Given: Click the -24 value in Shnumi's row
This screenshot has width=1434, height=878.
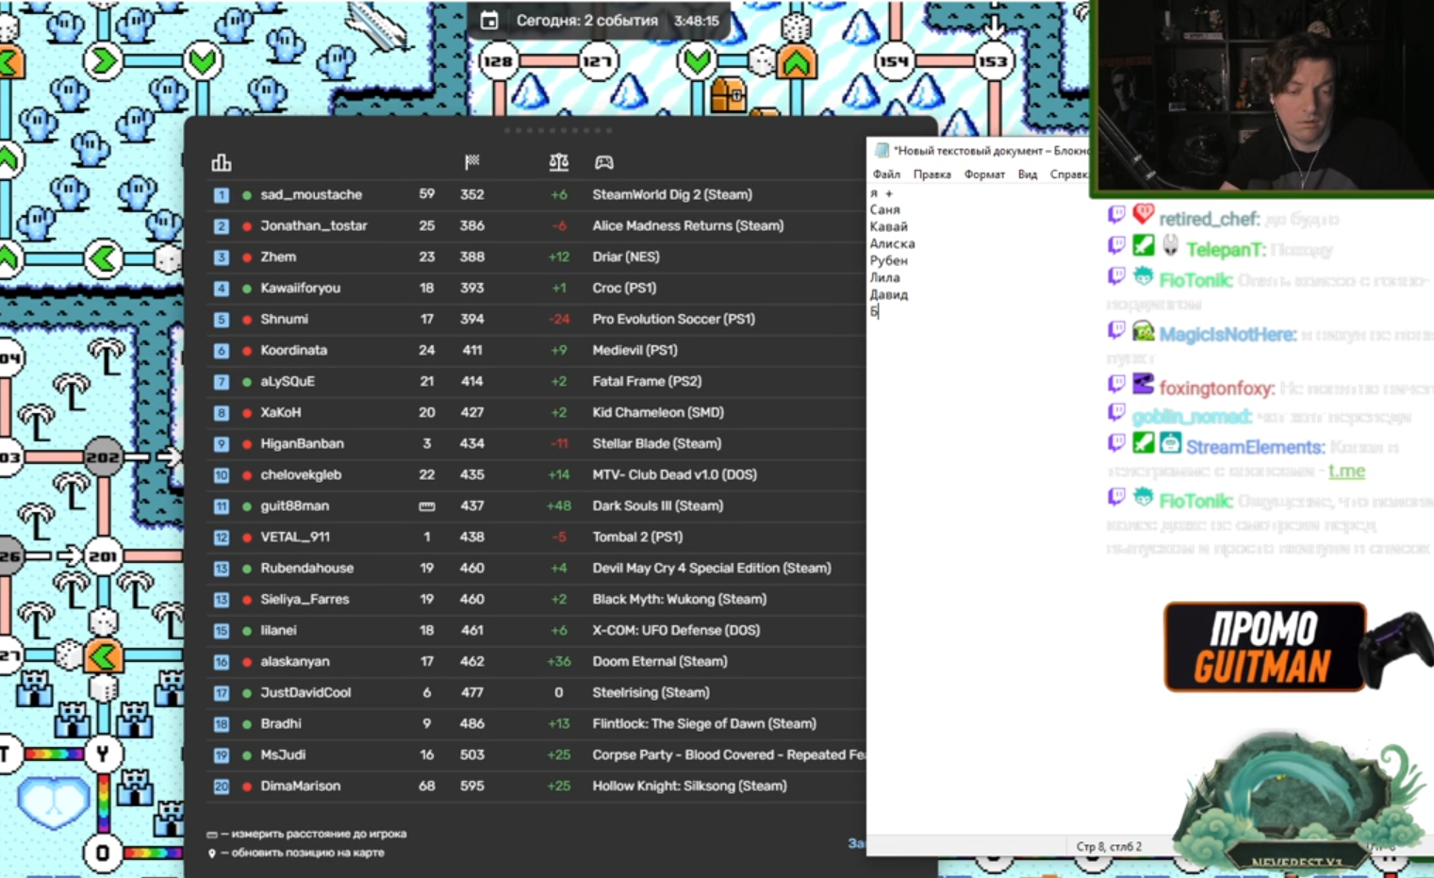Looking at the screenshot, I should 559,320.
